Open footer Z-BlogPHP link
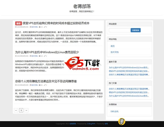164x127 pixels. tap(91, 124)
